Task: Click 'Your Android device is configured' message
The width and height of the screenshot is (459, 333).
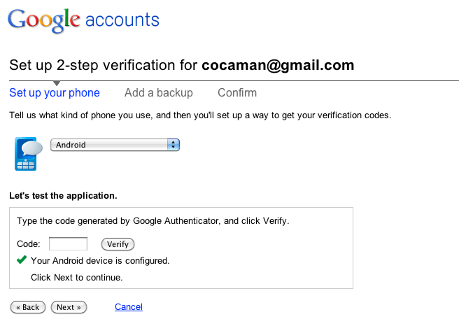Action: click(100, 261)
